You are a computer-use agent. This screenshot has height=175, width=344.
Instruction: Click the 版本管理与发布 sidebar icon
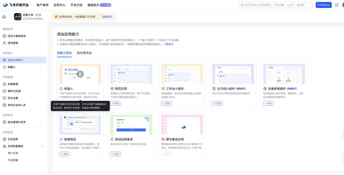click(x=4, y=122)
